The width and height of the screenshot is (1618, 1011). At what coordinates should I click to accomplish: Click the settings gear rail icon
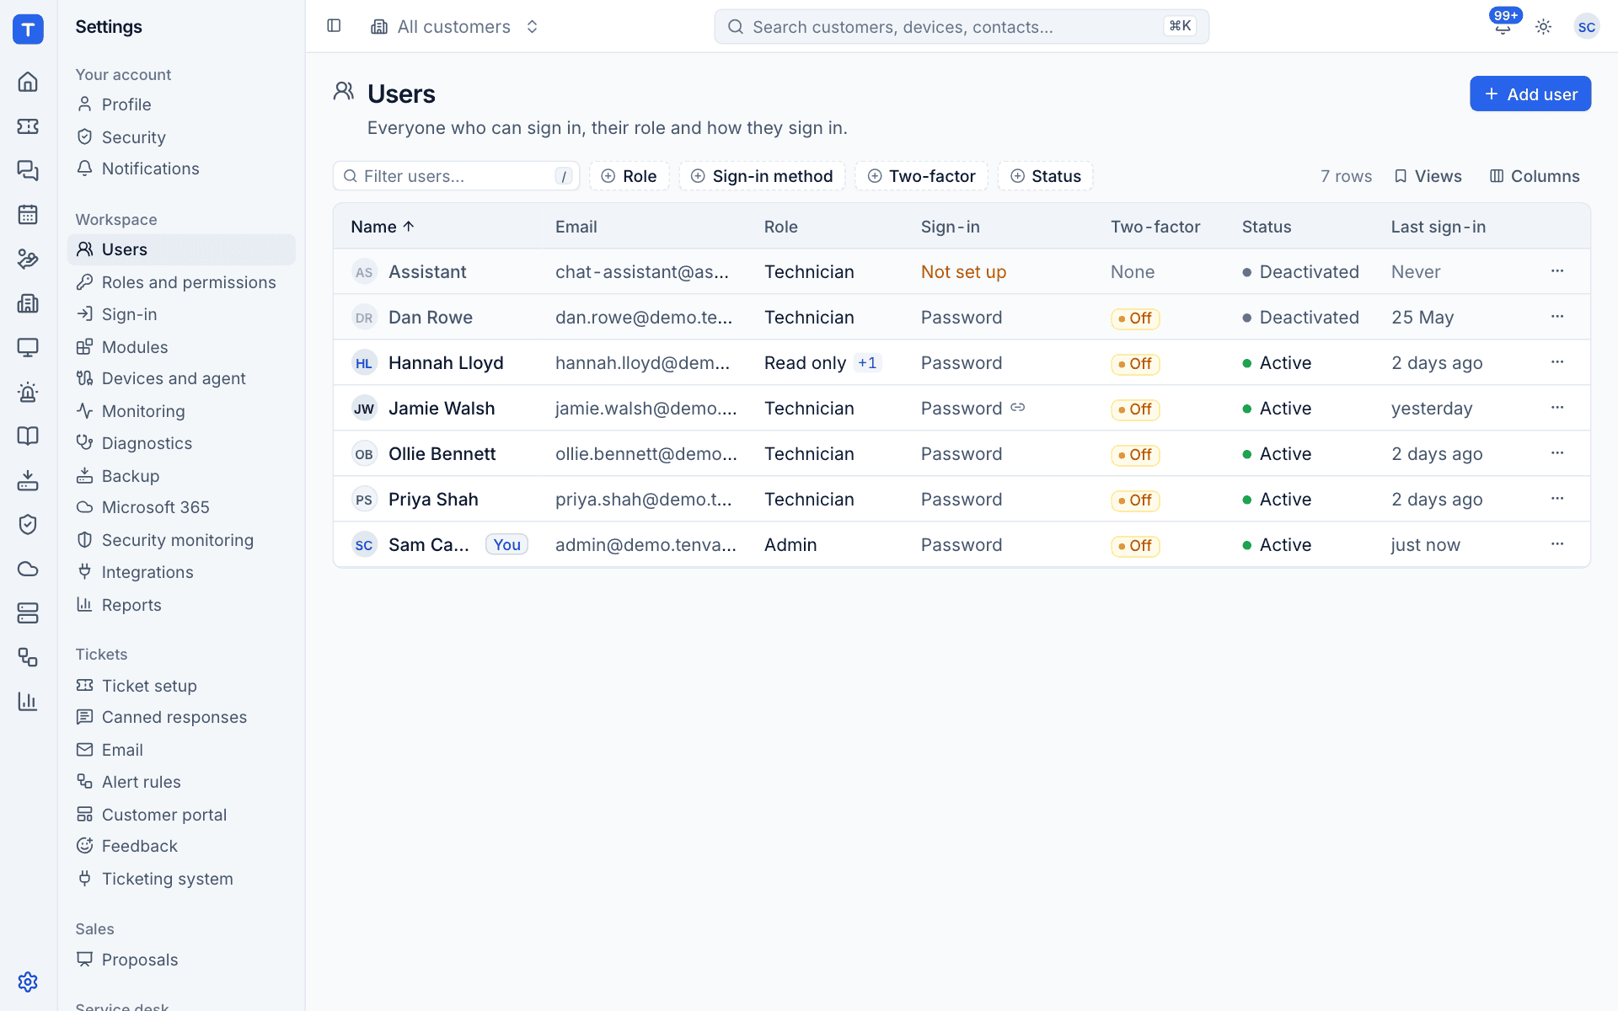click(x=28, y=982)
